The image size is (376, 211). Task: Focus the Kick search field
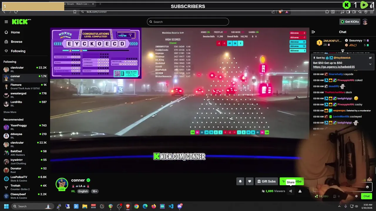188,22
